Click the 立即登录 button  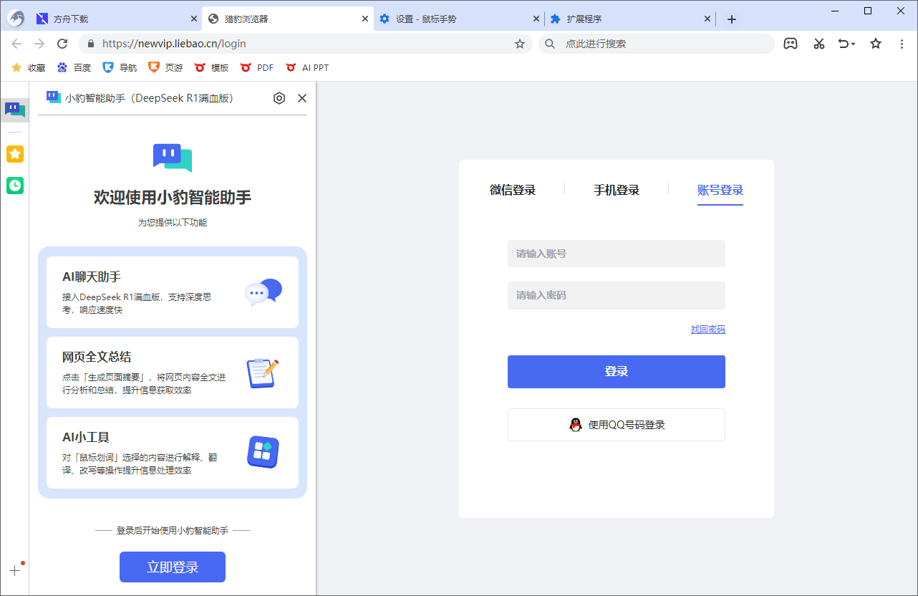[x=173, y=567]
